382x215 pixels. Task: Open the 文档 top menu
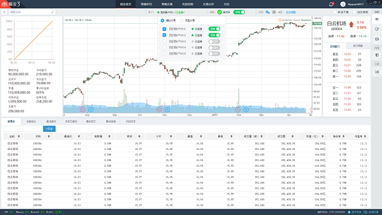tap(226, 4)
